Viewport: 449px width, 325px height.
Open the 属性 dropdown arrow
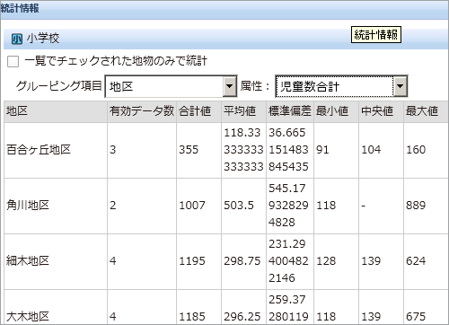[400, 86]
